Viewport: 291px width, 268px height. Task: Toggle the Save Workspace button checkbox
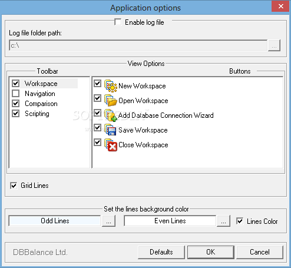[x=98, y=127]
